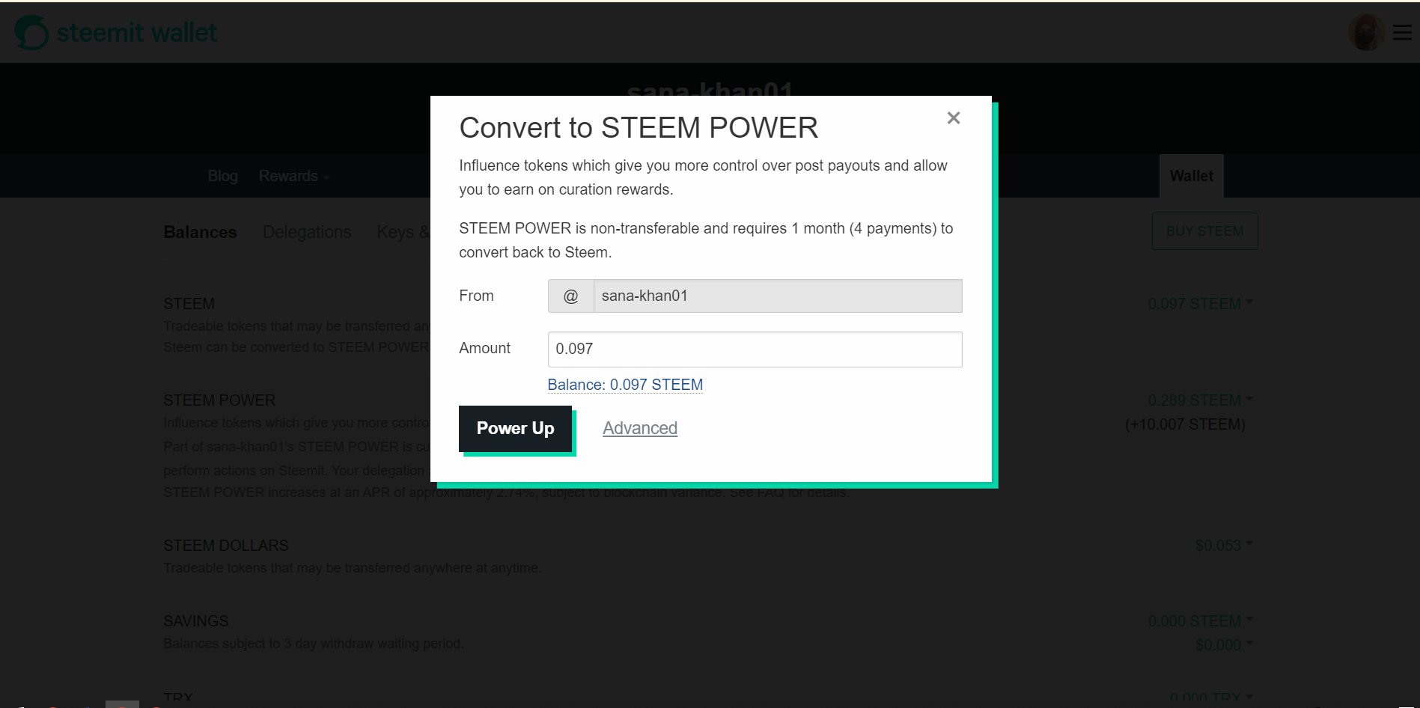Expand the Rewards navigation dropdown

point(293,176)
